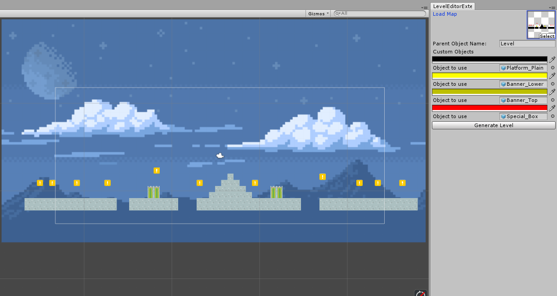The height and width of the screenshot is (296, 557).
Task: Click the eyedropper beside the bright yellow bar
Action: [x=552, y=75]
